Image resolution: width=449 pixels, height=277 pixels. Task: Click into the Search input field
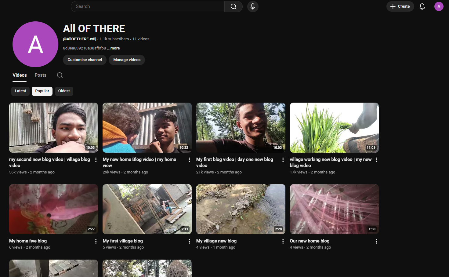(148, 6)
